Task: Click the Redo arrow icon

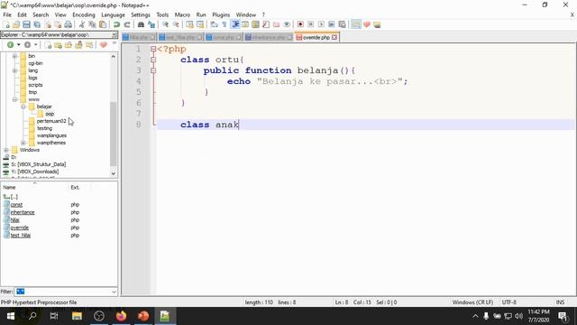Action: tap(127, 24)
